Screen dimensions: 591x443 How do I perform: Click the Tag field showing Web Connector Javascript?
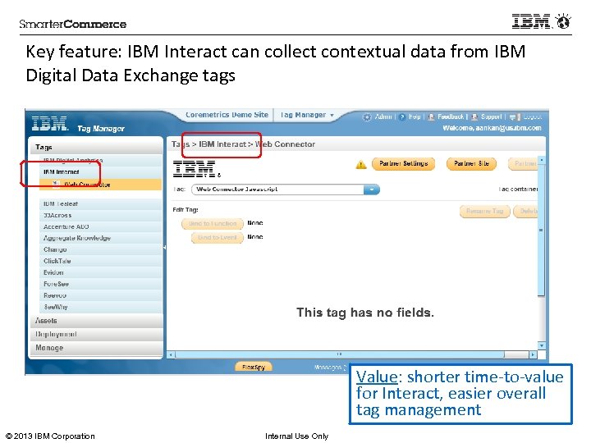[286, 190]
